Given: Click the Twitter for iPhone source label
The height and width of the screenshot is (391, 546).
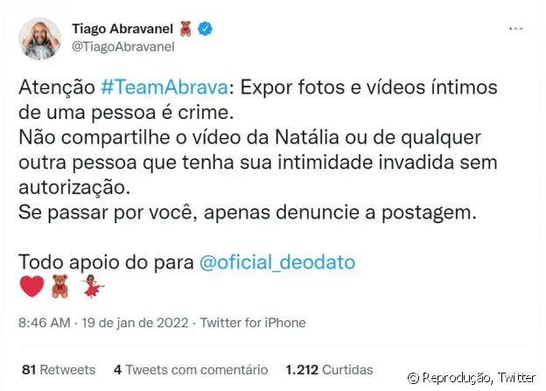Looking at the screenshot, I should click(x=253, y=323).
